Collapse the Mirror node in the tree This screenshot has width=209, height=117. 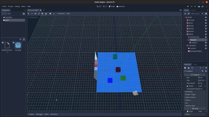point(186,34)
